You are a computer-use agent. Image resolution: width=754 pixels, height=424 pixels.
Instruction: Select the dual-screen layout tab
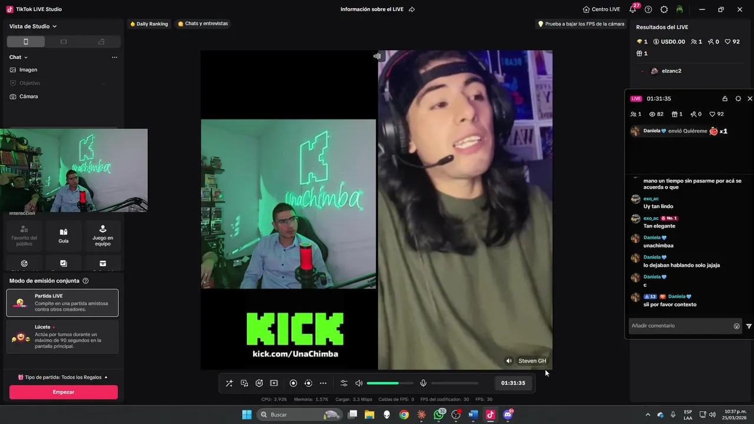click(x=101, y=42)
